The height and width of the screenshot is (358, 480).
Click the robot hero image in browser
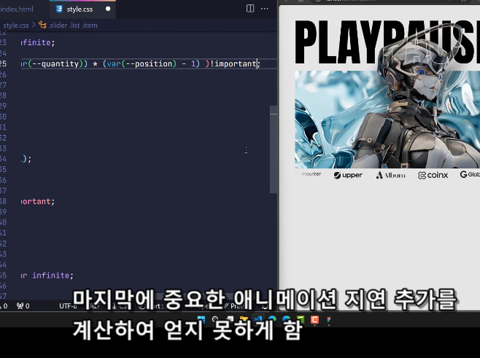[x=387, y=120]
